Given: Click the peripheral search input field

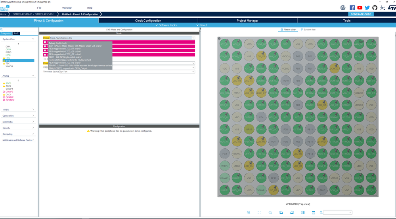Looking at the screenshot, I should 20,30.
